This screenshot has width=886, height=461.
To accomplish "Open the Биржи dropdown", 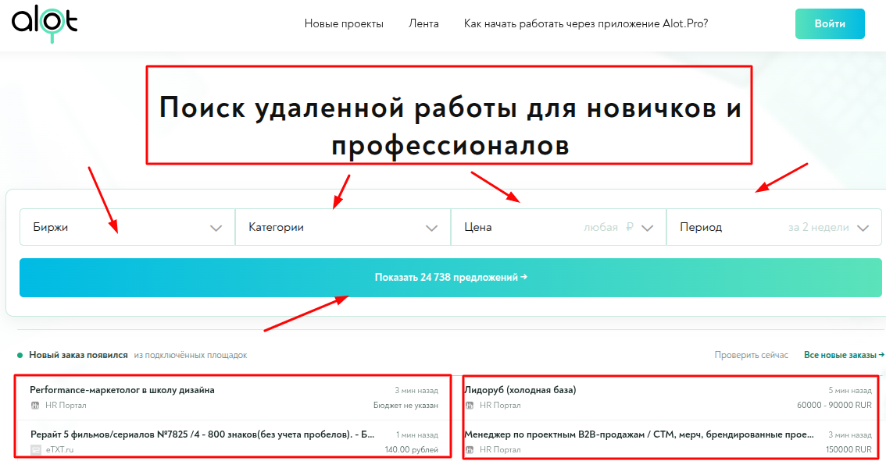I will (127, 227).
